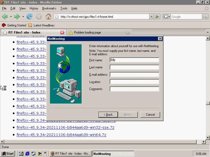
Task: Open the list all tabs dropdown
Action: coord(208,32)
